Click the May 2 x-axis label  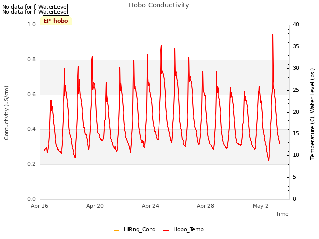[261, 206]
